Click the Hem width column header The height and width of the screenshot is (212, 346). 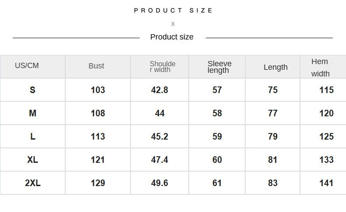320,68
